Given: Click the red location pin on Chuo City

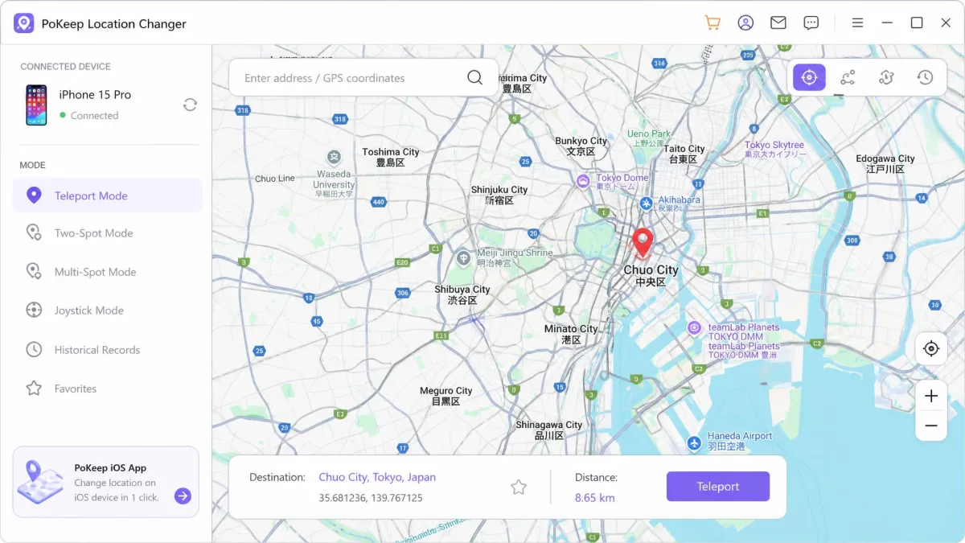Looking at the screenshot, I should 642,242.
